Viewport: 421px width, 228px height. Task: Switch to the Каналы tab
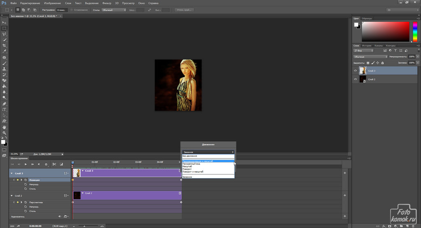coord(379,46)
